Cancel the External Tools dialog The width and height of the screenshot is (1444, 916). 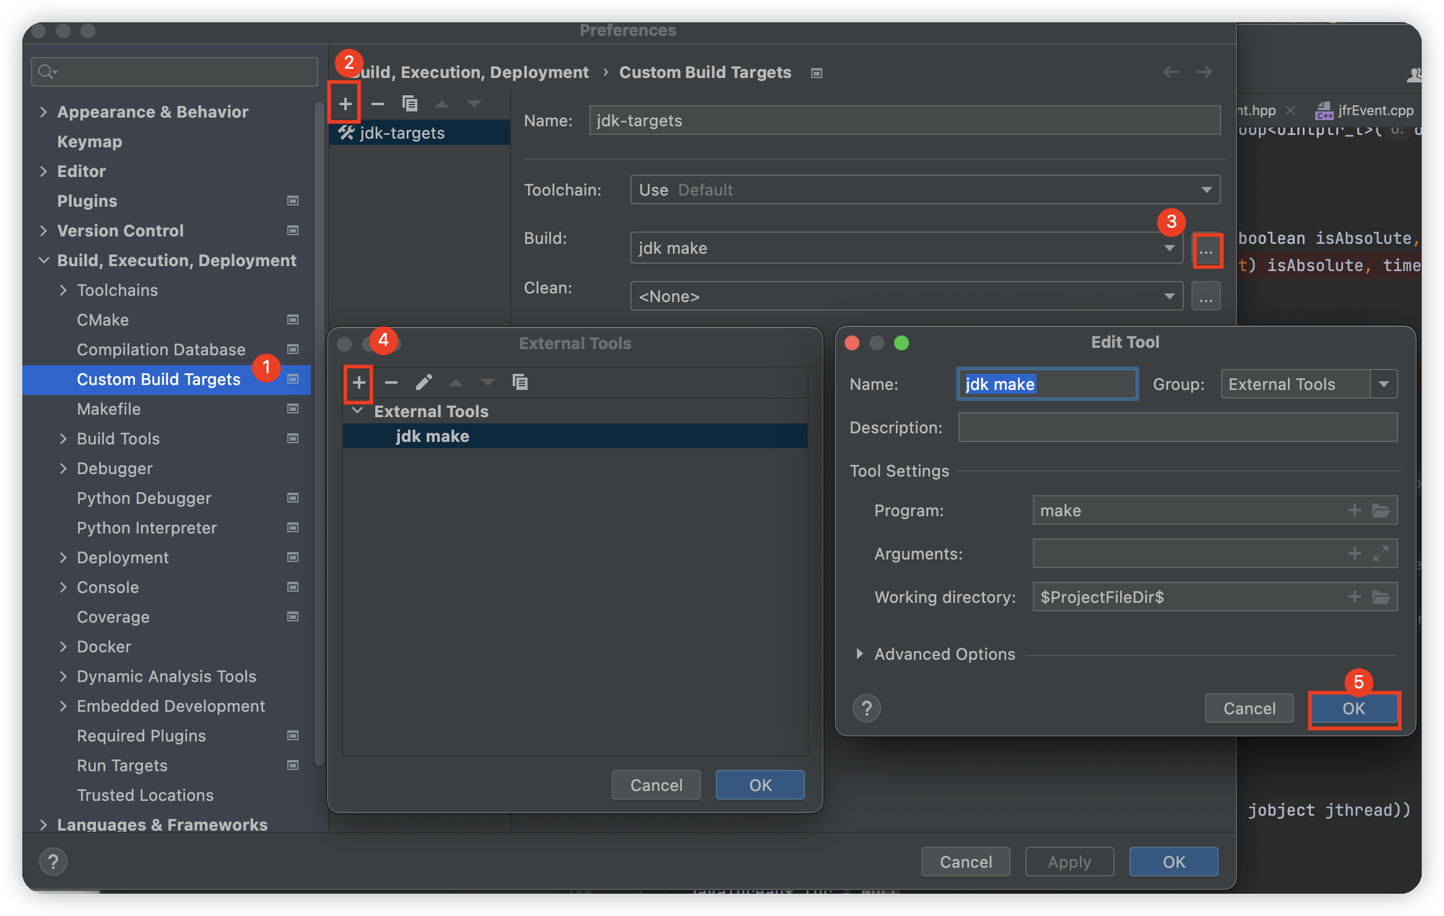656,785
